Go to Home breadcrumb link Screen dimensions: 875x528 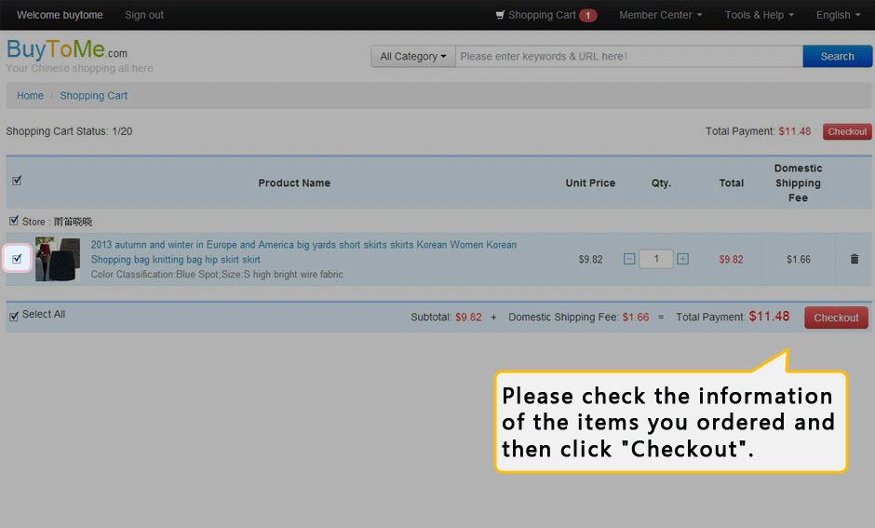pos(30,96)
